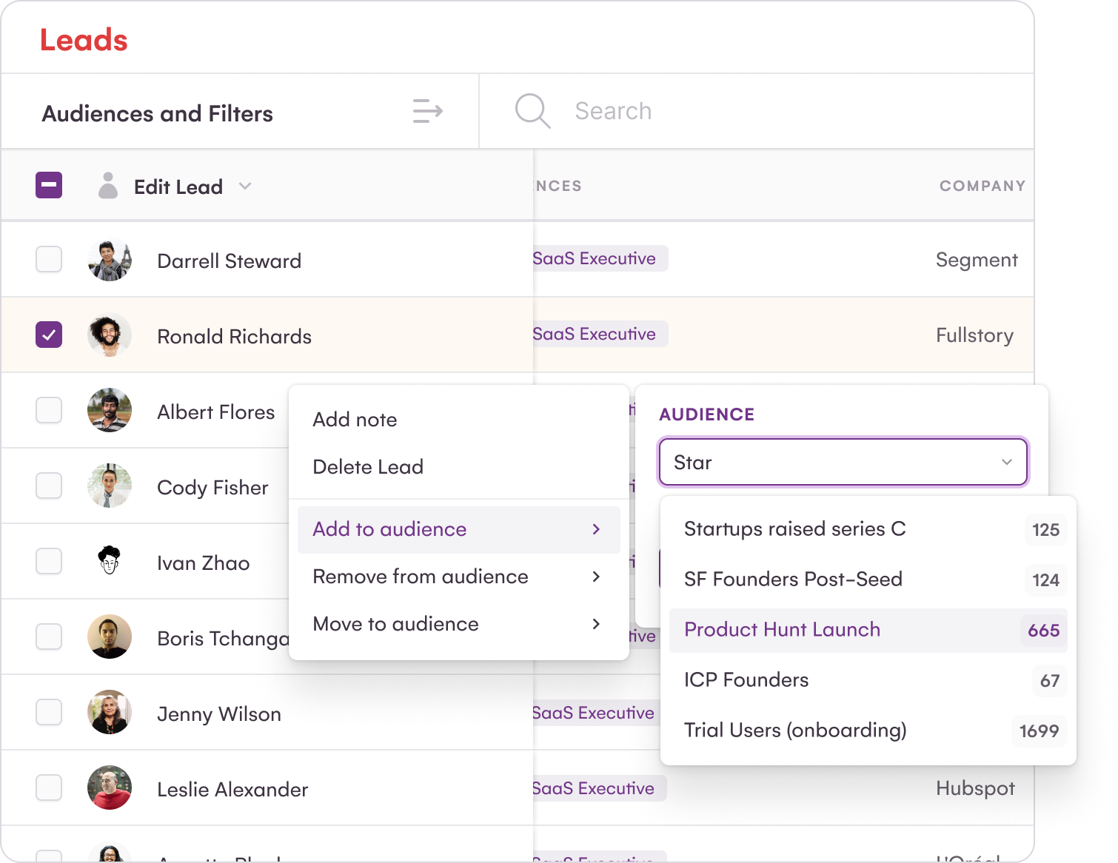Choose Add note from context menu
This screenshot has height=863, width=1118.
point(355,420)
